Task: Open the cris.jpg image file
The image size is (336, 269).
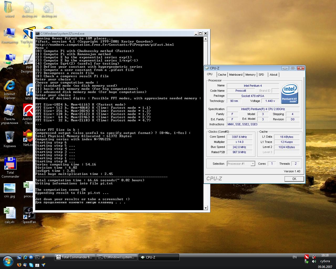Action: pos(10,190)
